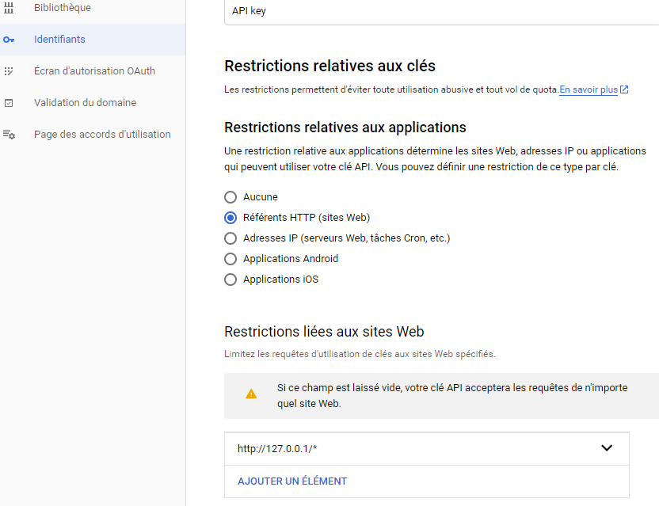Select Référents HTTP (sites Web) radio
659x506 pixels.
pyautogui.click(x=230, y=218)
